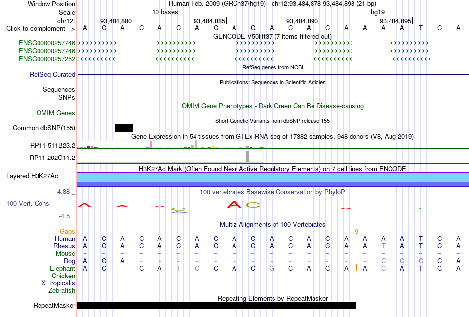
Task: Click the blue Layered H3K27Ac signal band
Action: coord(273,180)
